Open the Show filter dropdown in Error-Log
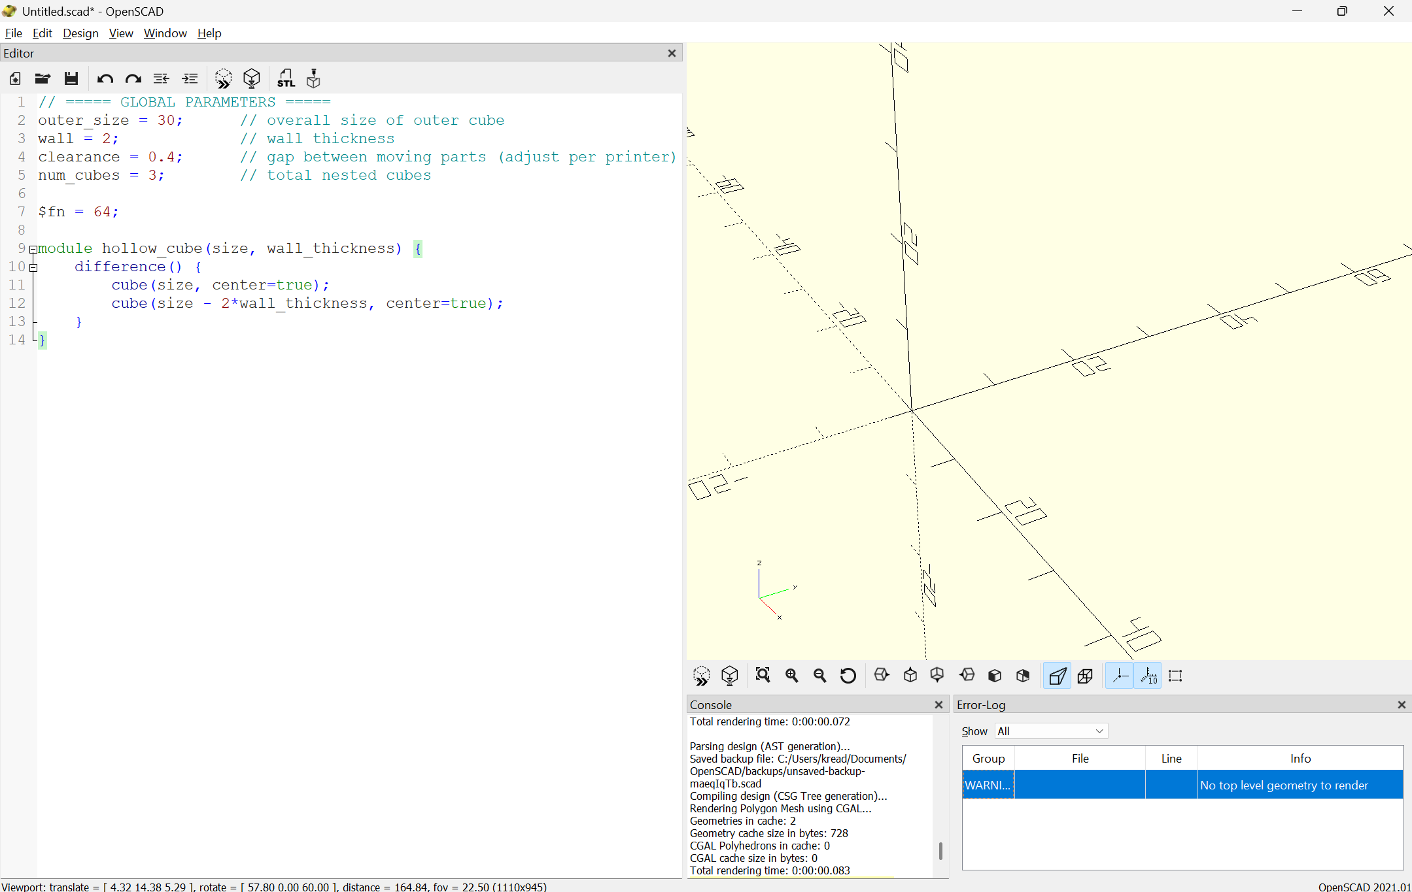 click(1050, 731)
